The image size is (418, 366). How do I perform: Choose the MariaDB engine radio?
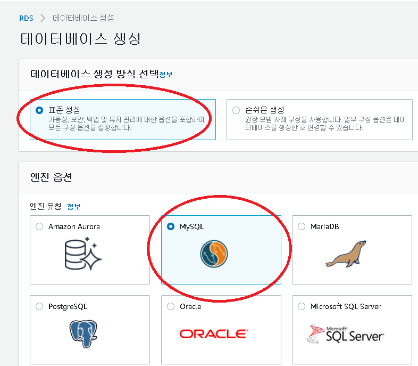pos(302,226)
